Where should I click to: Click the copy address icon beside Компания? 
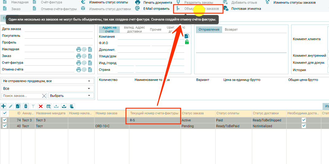(187, 36)
